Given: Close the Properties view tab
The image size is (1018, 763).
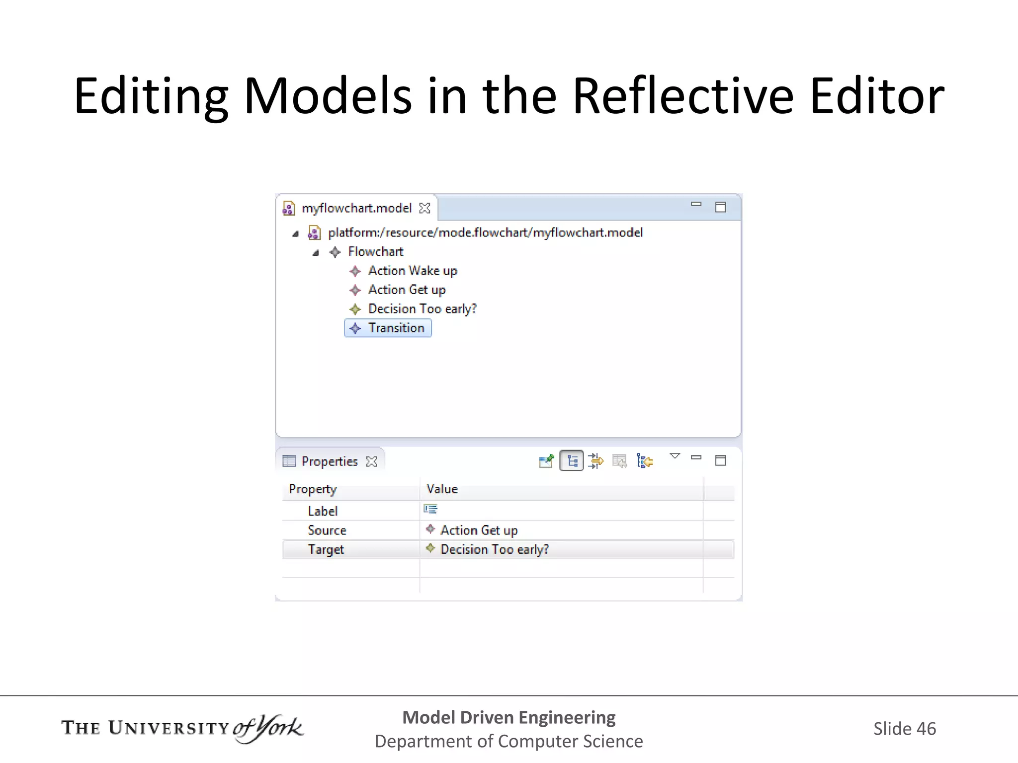Looking at the screenshot, I should click(x=371, y=461).
